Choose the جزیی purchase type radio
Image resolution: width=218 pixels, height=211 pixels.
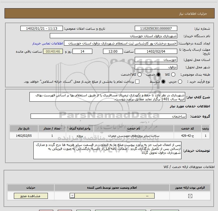click(180, 82)
